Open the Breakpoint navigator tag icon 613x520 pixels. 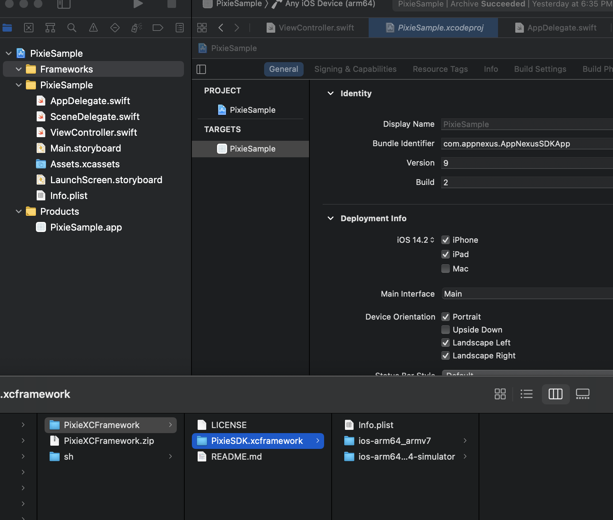158,27
